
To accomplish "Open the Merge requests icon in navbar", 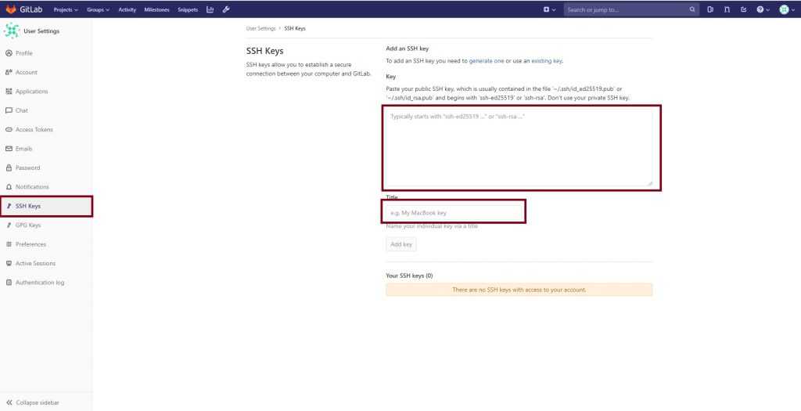I will click(x=727, y=9).
